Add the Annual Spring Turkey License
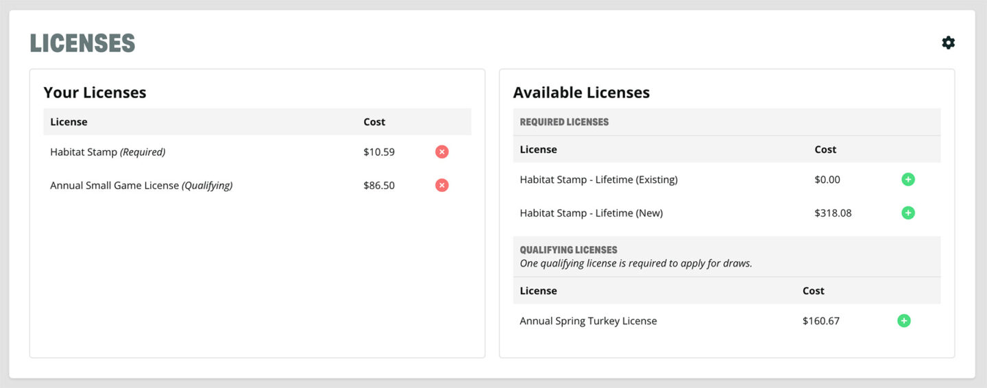This screenshot has height=388, width=987. pyautogui.click(x=903, y=321)
